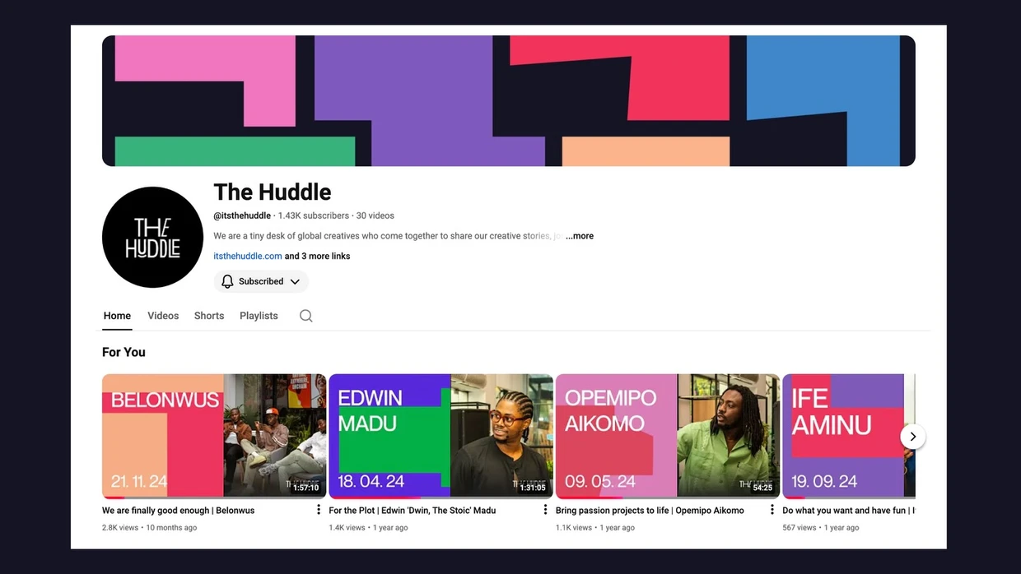Click the '54:25' duration badge
The width and height of the screenshot is (1021, 574).
(762, 488)
